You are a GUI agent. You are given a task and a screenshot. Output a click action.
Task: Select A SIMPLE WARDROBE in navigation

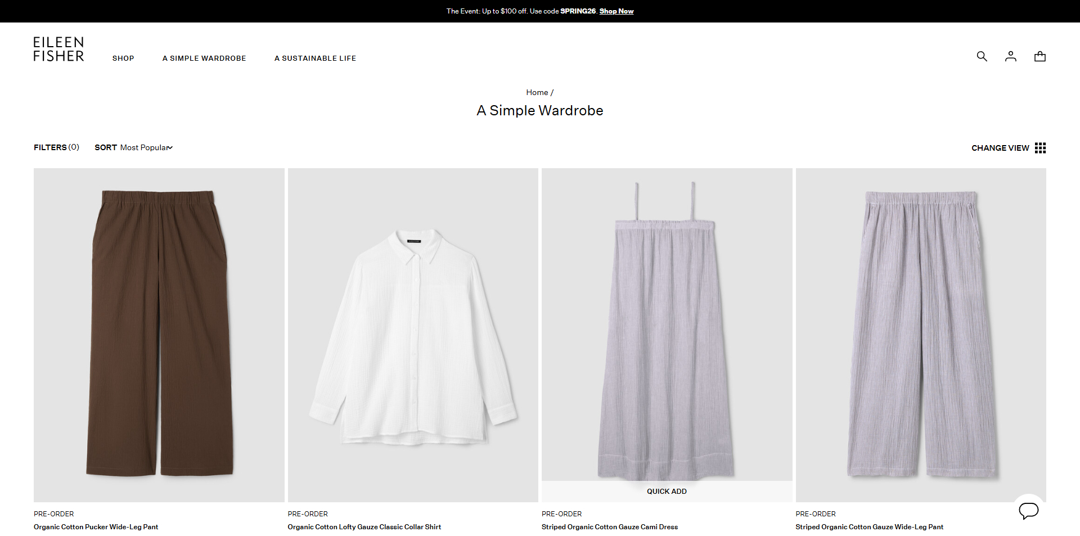204,58
